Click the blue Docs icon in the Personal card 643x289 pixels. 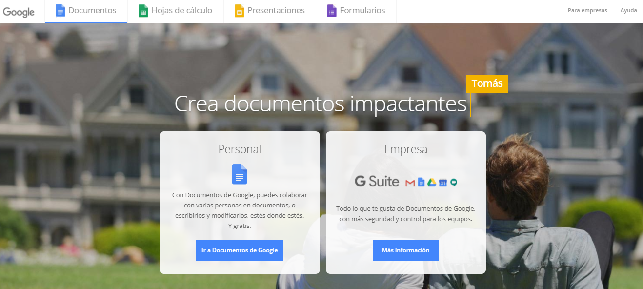[x=240, y=174]
